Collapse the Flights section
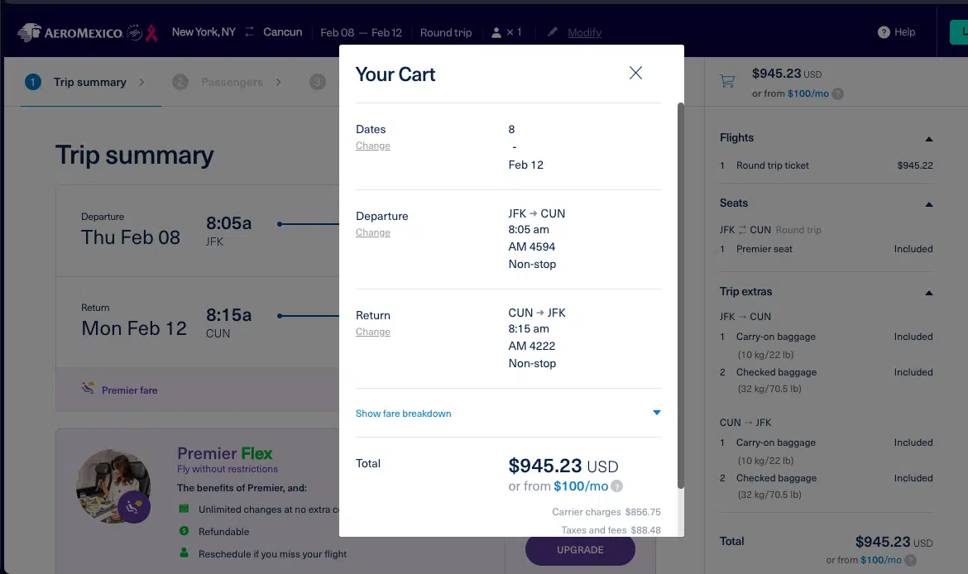Viewport: 968px width, 574px height. point(929,137)
